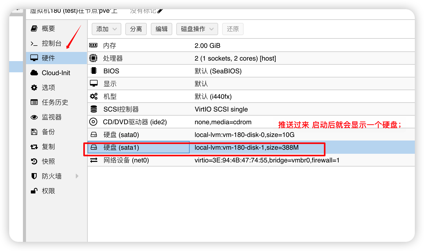The image size is (424, 251).
Task: Click the drive icon for 硬盘 (sata0)
Action: click(x=94, y=134)
